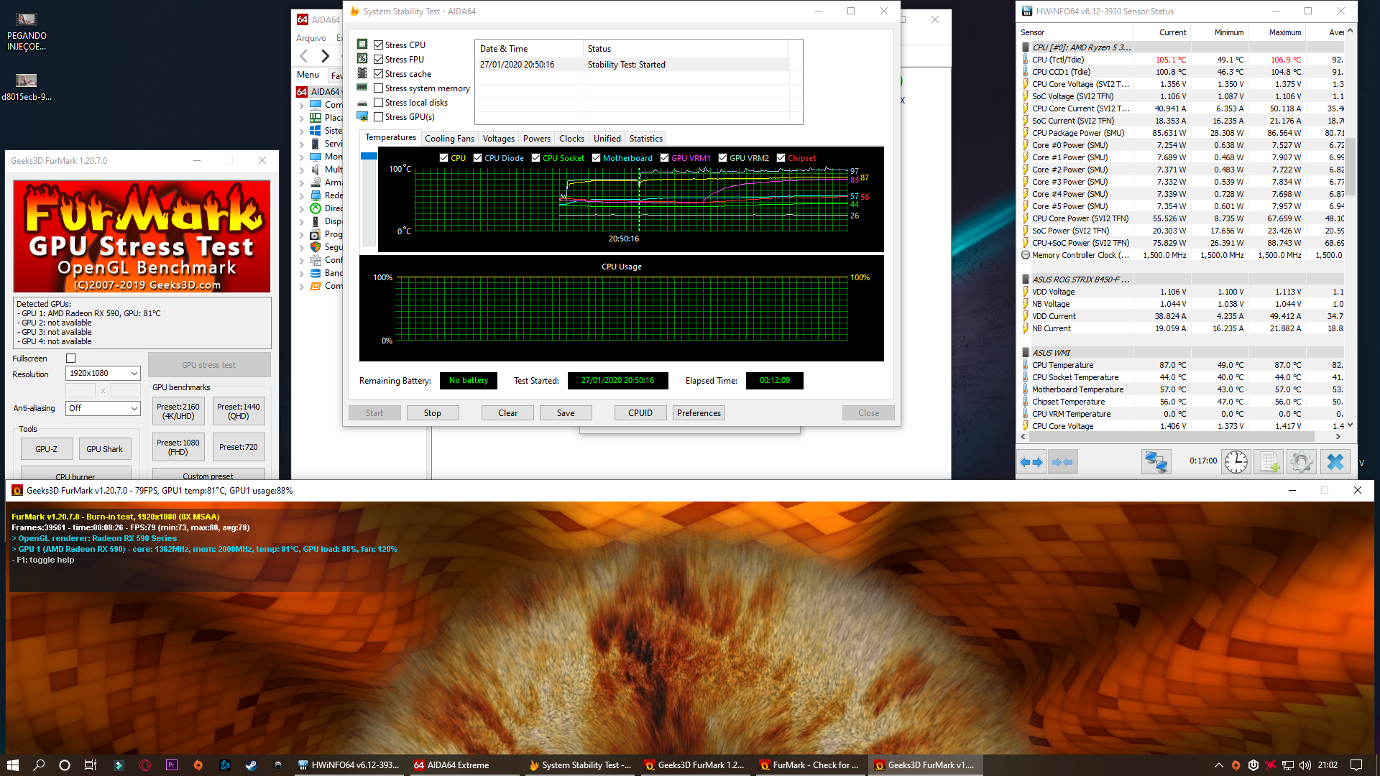Open Arquivo menu in AIDA64
The height and width of the screenshot is (776, 1380).
311,38
